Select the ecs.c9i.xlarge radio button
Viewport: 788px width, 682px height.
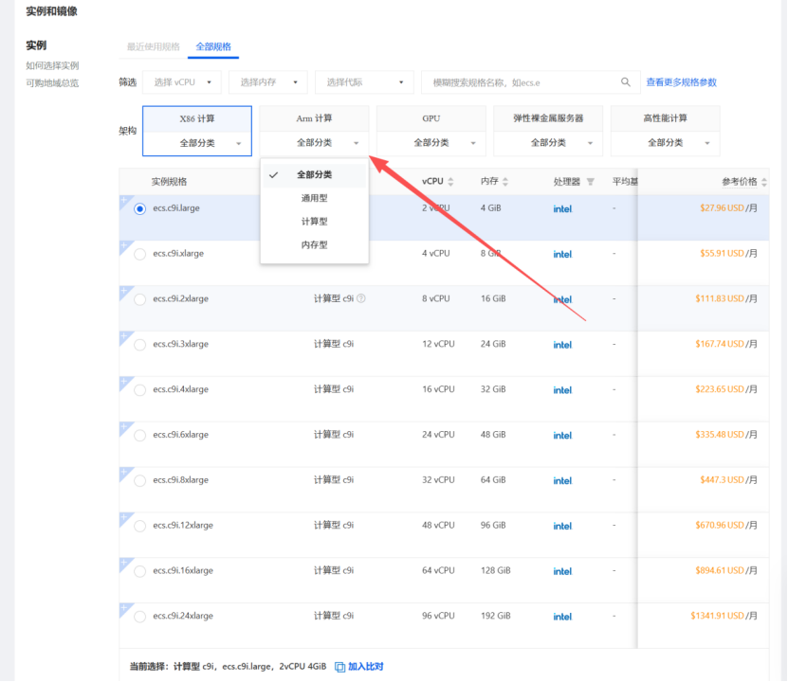tap(140, 254)
